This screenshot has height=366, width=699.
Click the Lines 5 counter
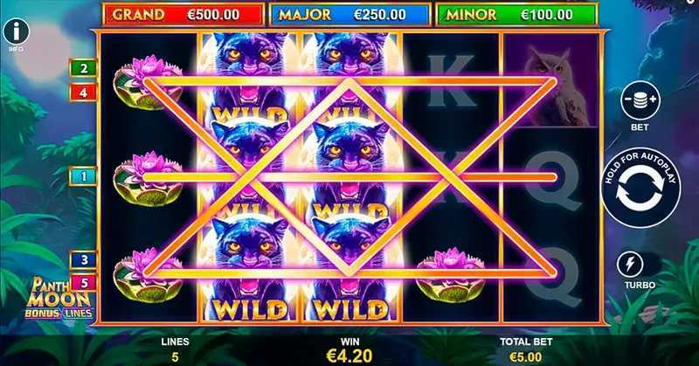(x=175, y=349)
